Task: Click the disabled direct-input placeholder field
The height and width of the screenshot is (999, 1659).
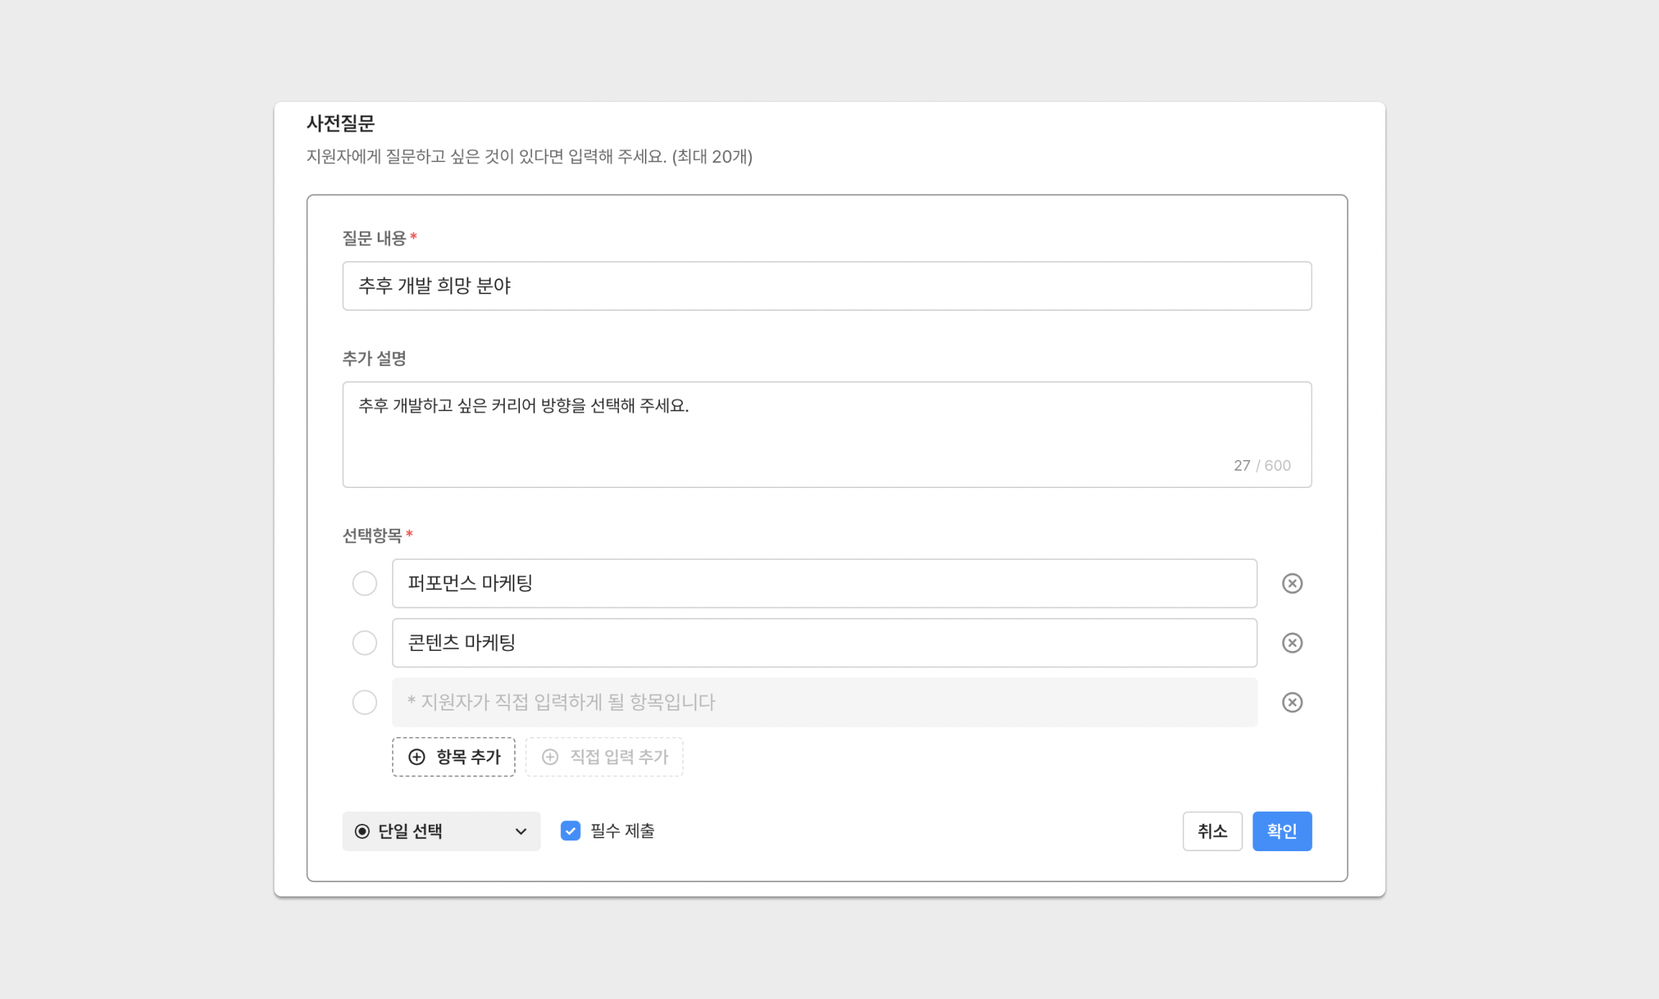Action: 824,702
